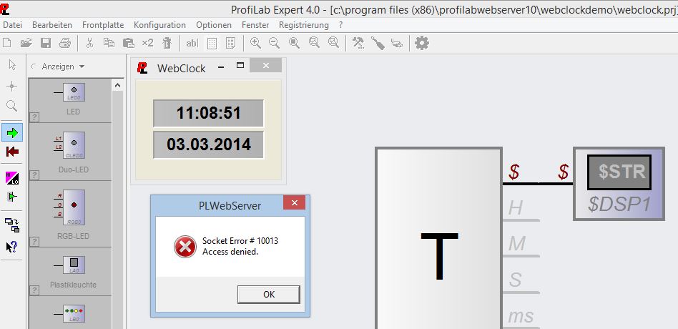Click the fifth magnifier zoom icon
Image resolution: width=678 pixels, height=329 pixels.
[x=333, y=43]
